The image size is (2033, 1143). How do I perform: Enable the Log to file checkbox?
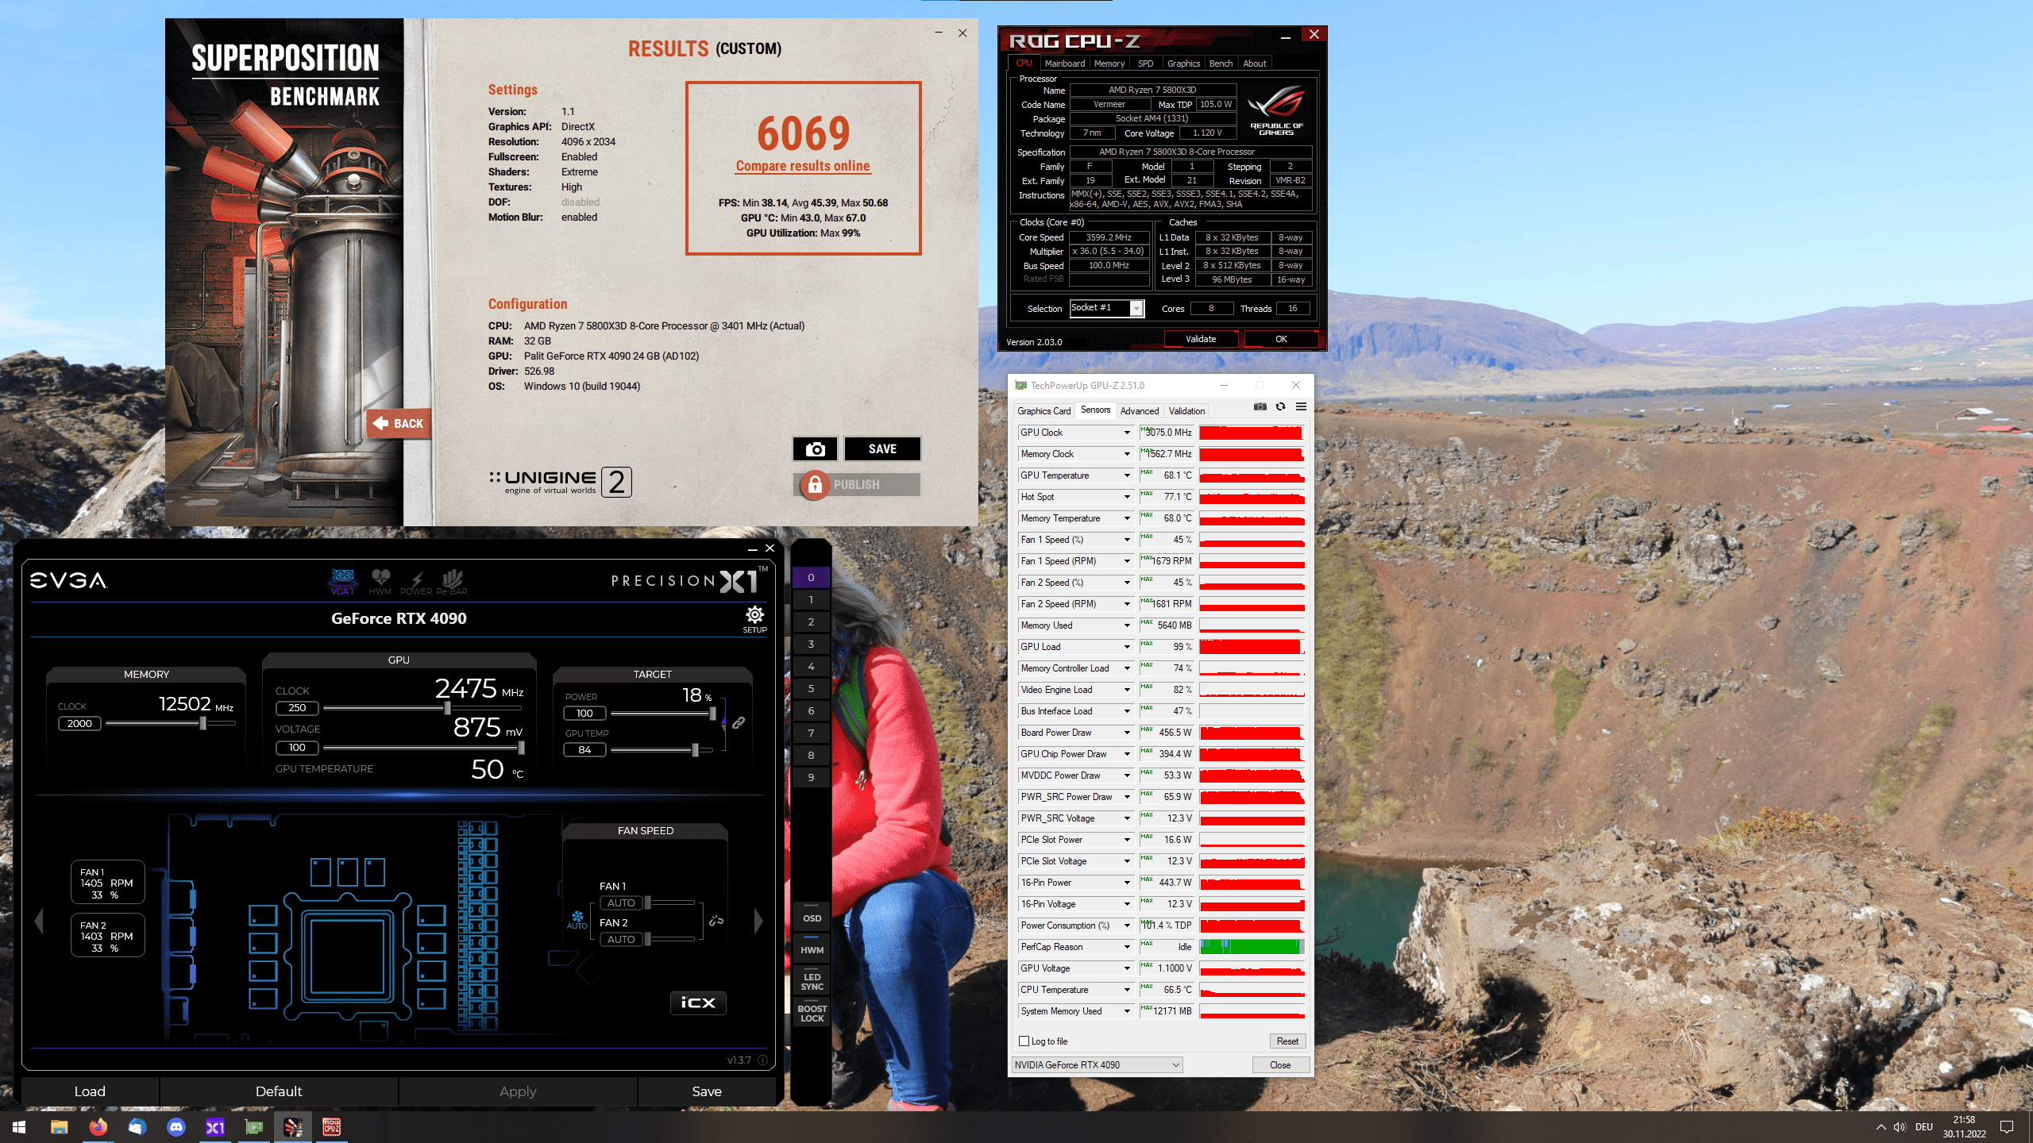1024,1041
